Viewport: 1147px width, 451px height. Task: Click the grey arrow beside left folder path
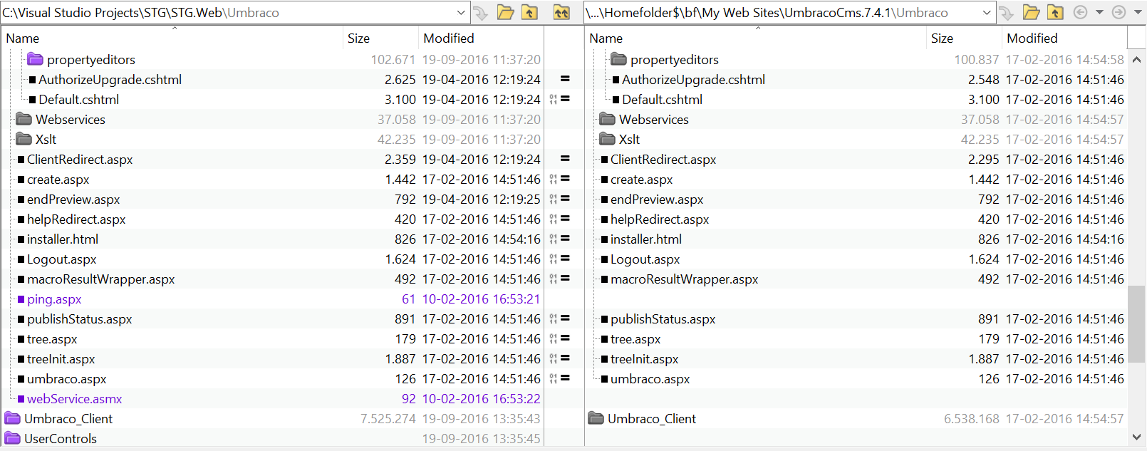(480, 12)
